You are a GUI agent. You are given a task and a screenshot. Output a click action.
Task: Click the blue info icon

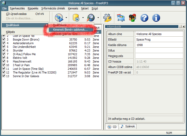(156, 18)
